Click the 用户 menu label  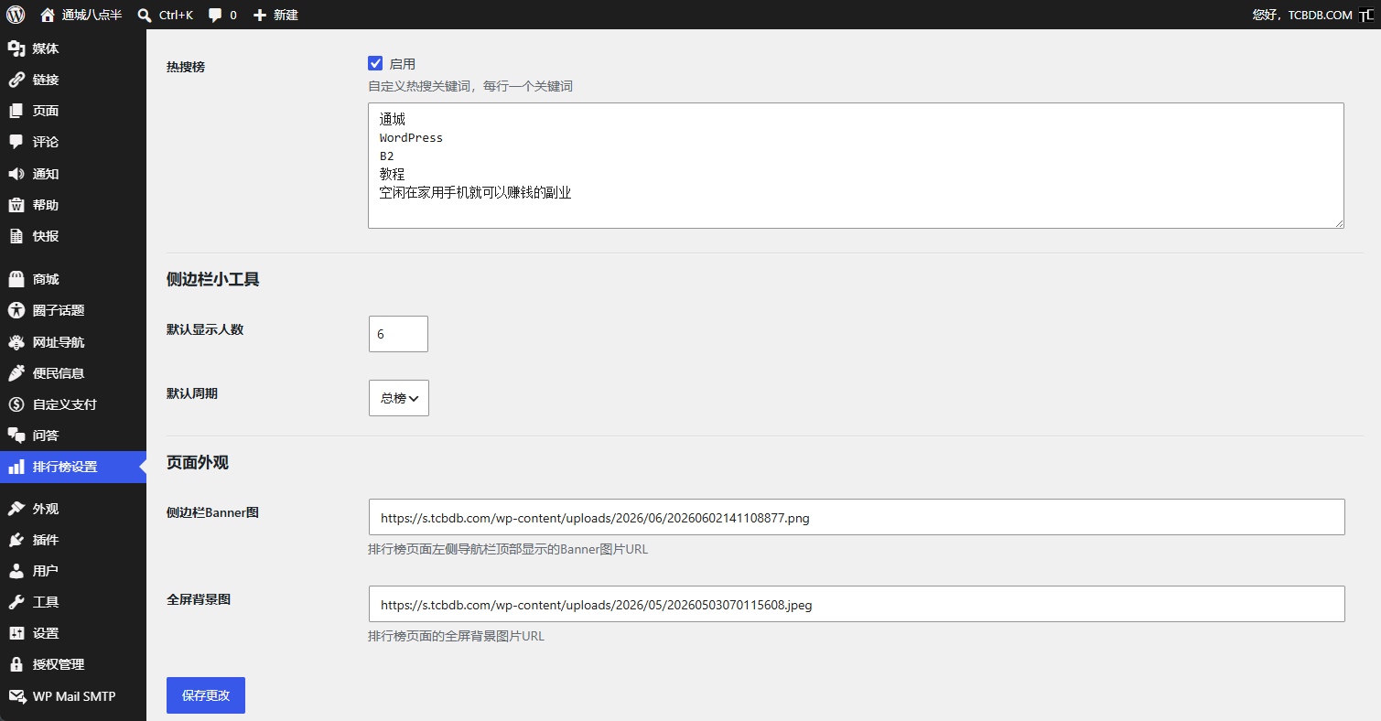[46, 571]
